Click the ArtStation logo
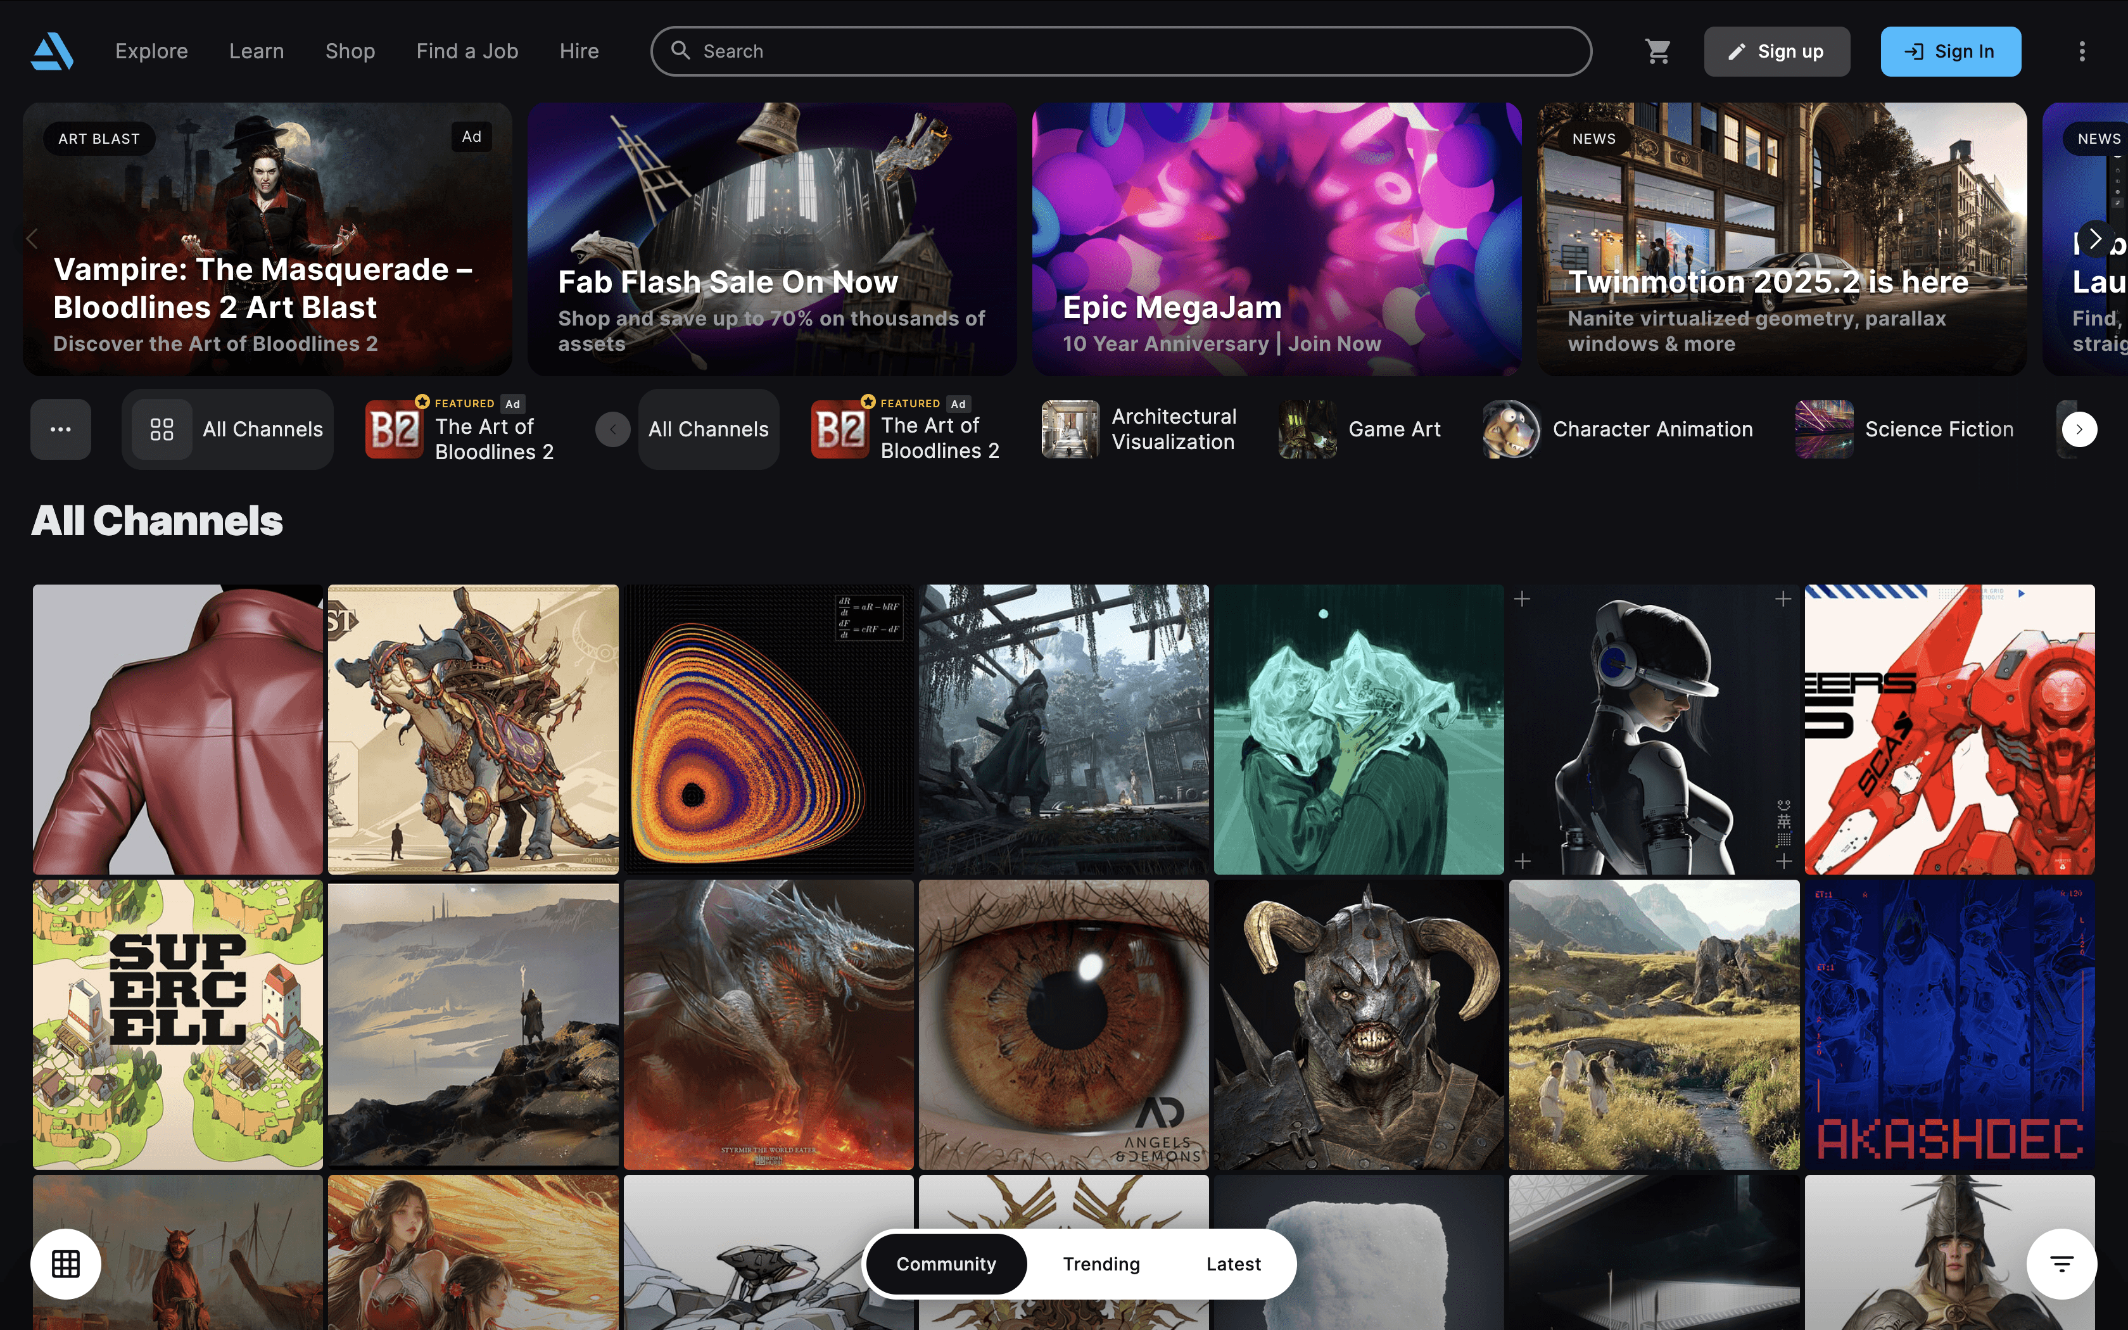Image resolution: width=2128 pixels, height=1330 pixels. coord(52,51)
